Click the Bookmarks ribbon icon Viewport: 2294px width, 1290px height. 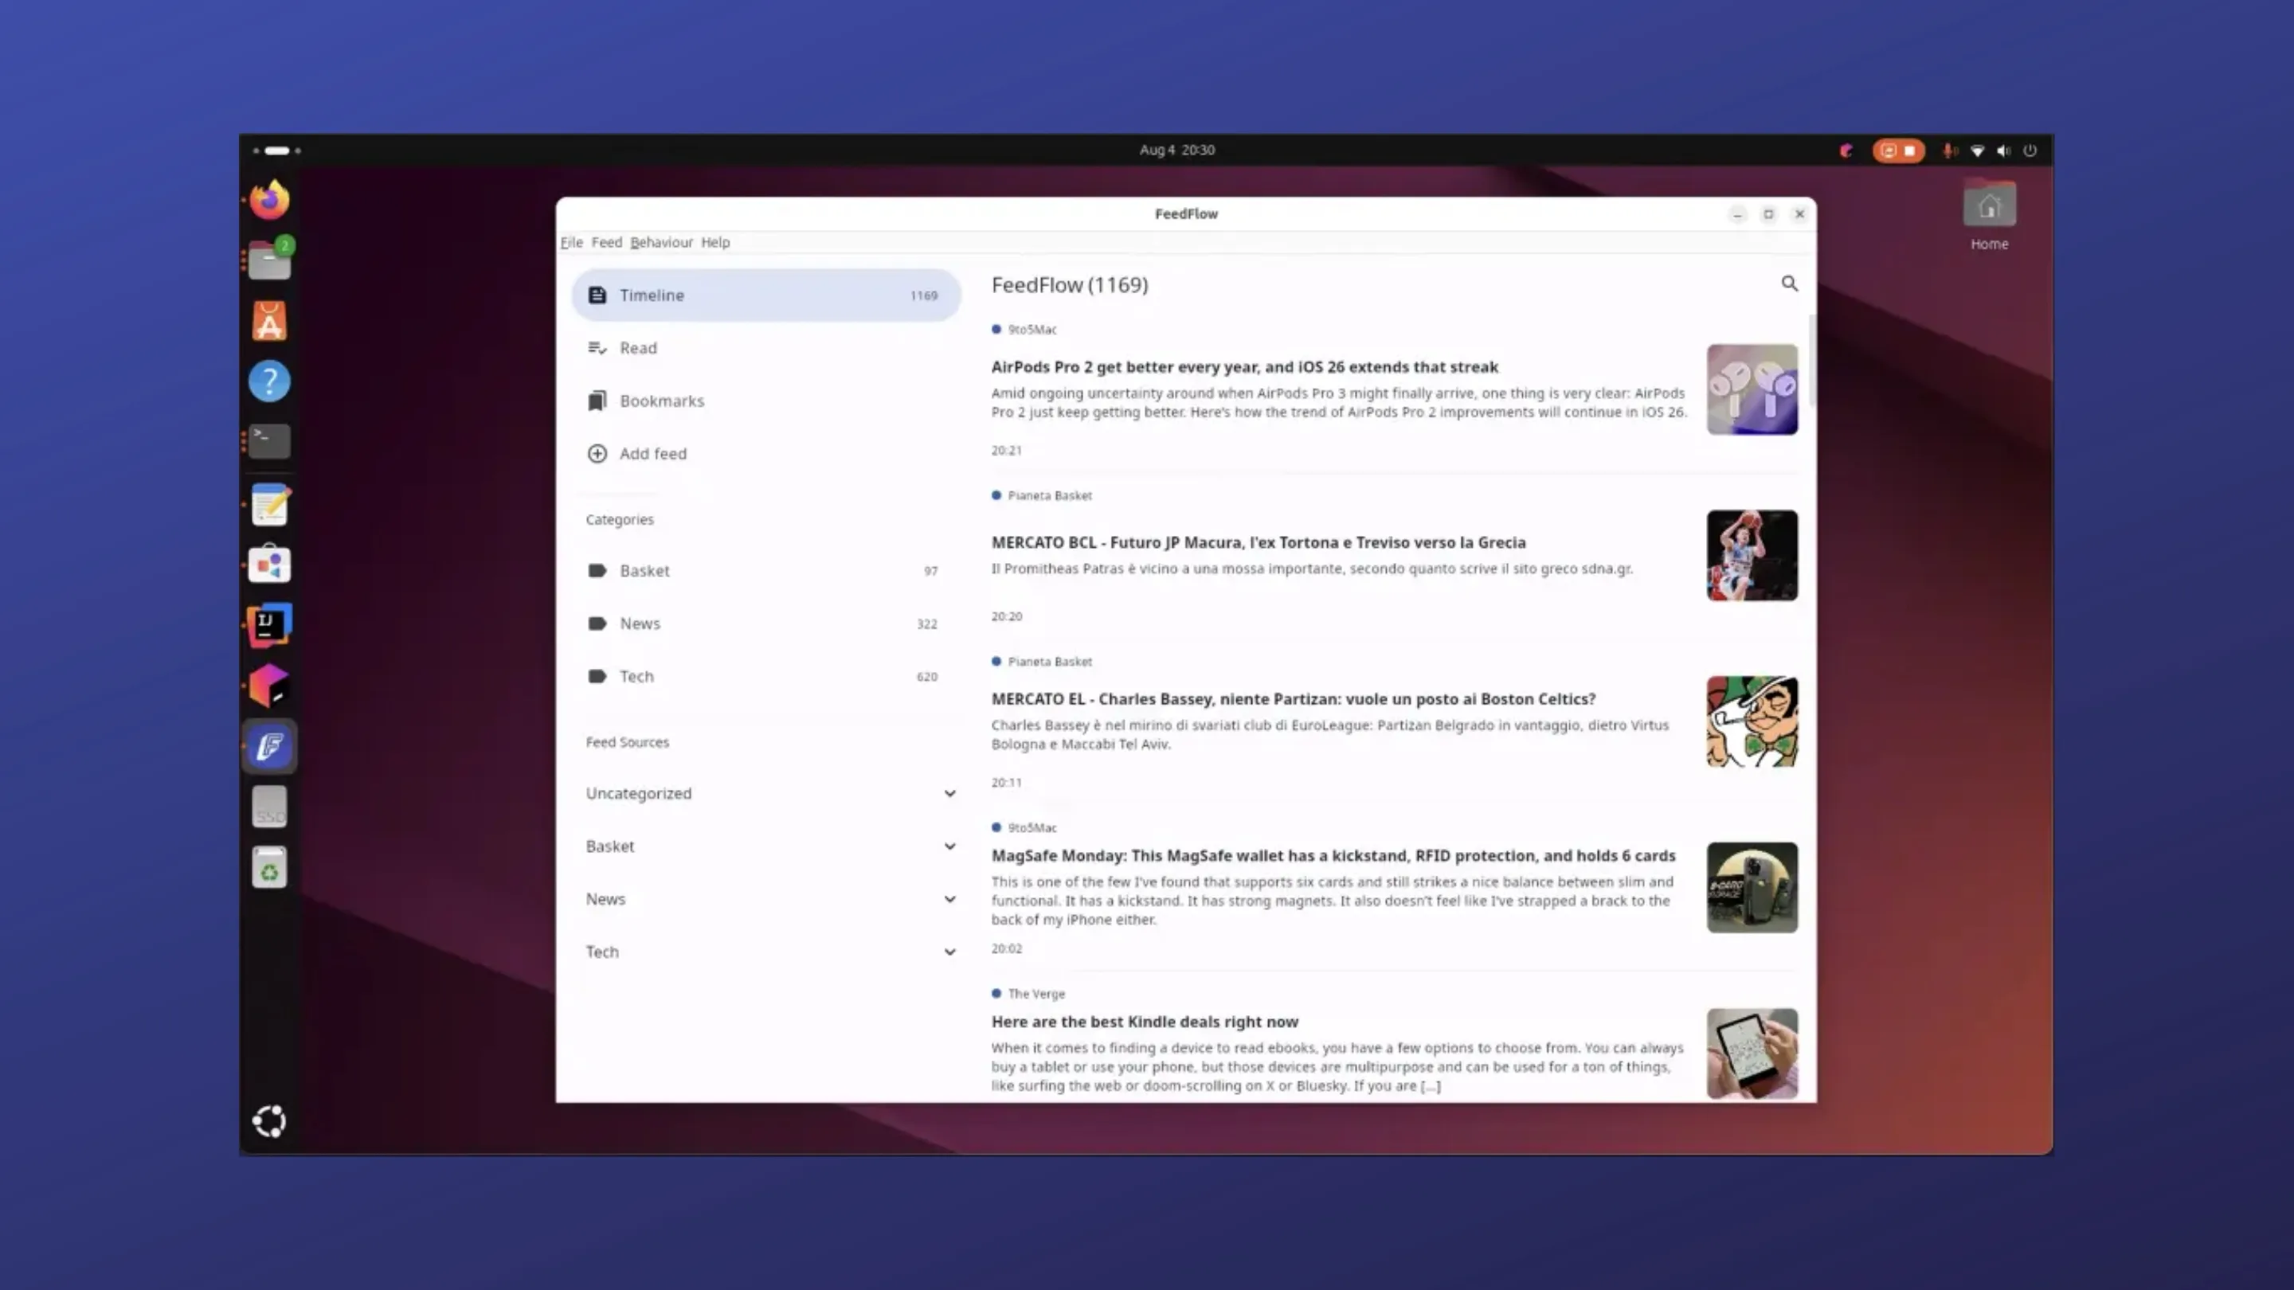(x=597, y=401)
